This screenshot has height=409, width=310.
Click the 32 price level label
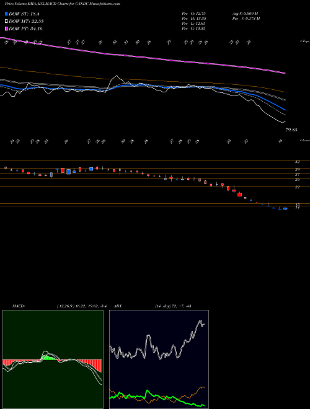297,162
